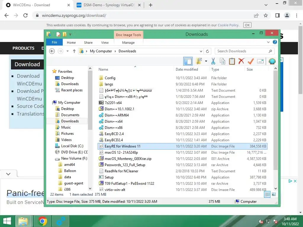Click the orange checkmark Properties icon
Viewport: 303px width, 227px height.
coord(251,61)
